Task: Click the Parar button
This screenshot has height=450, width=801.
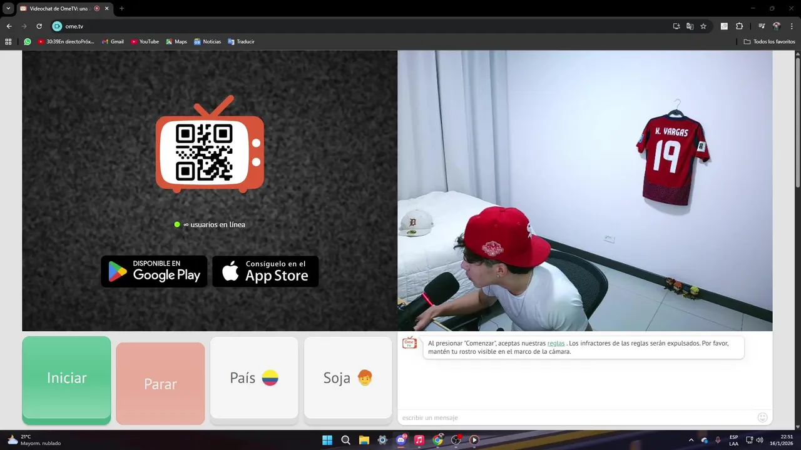Action: [160, 384]
